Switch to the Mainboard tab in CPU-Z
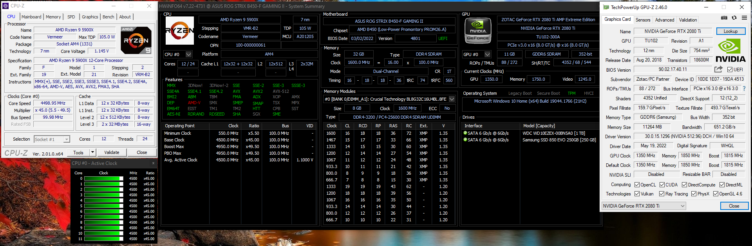 (x=31, y=17)
